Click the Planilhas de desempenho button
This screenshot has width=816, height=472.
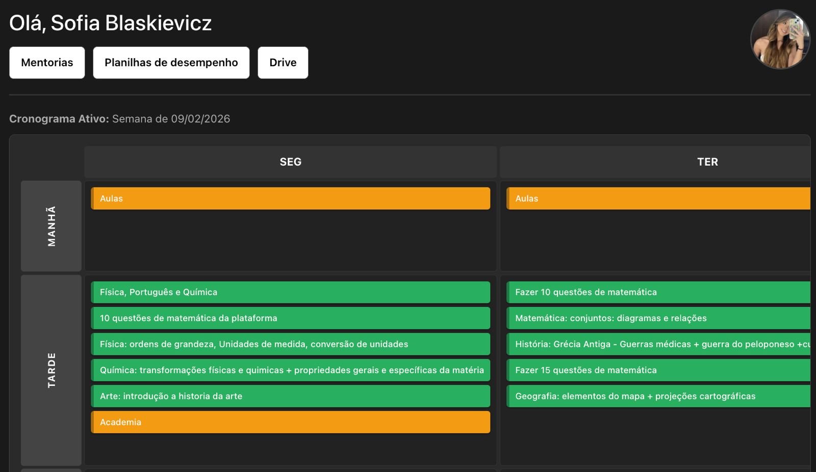coord(171,63)
